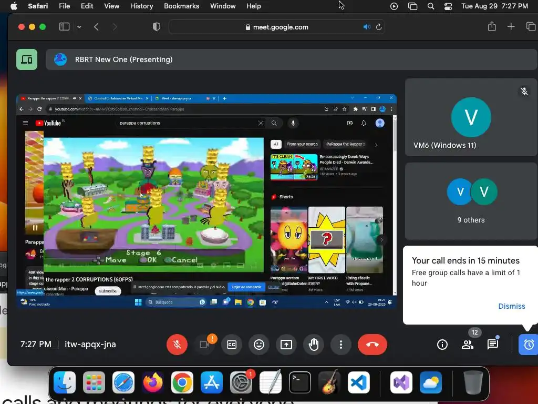This screenshot has height=404, width=538.
Task: Open Trash in the Dock
Action: (473, 382)
